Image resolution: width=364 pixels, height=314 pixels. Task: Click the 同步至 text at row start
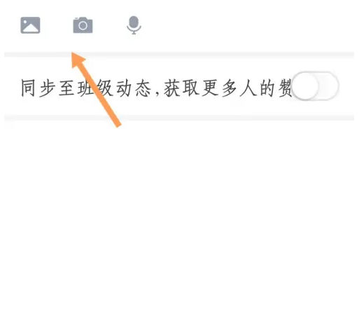coord(48,88)
